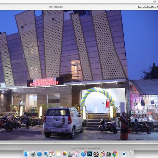Click the MR4_1341.MOV title text
Screen dimensions: 158x158
56,7
